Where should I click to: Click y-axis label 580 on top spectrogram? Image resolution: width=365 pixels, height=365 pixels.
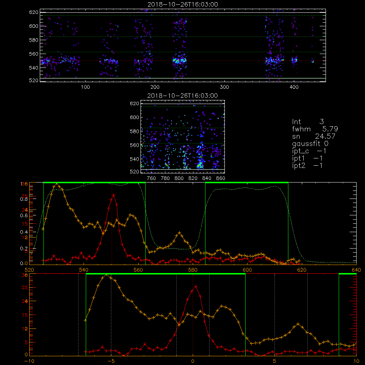(x=34, y=40)
